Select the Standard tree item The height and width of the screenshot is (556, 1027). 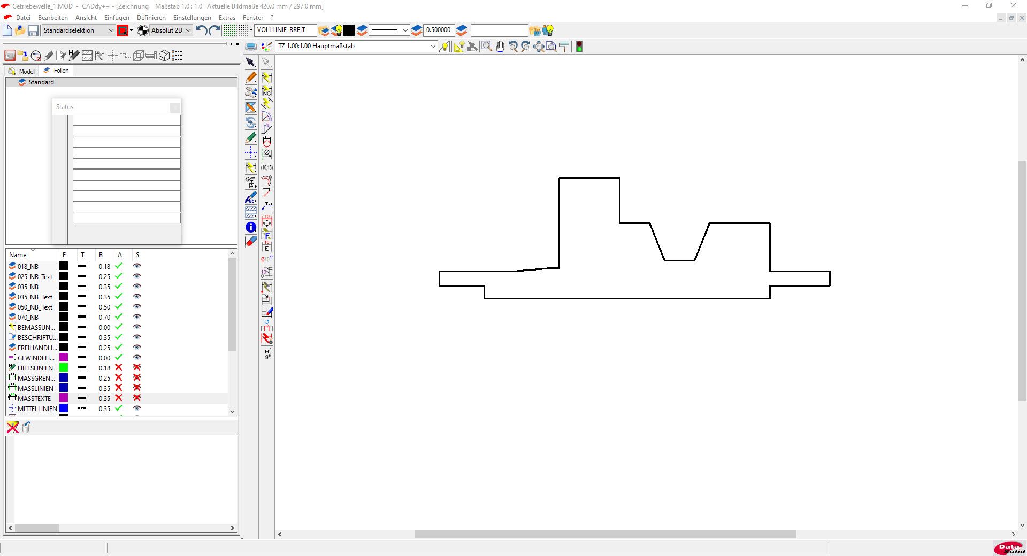pyautogui.click(x=41, y=82)
